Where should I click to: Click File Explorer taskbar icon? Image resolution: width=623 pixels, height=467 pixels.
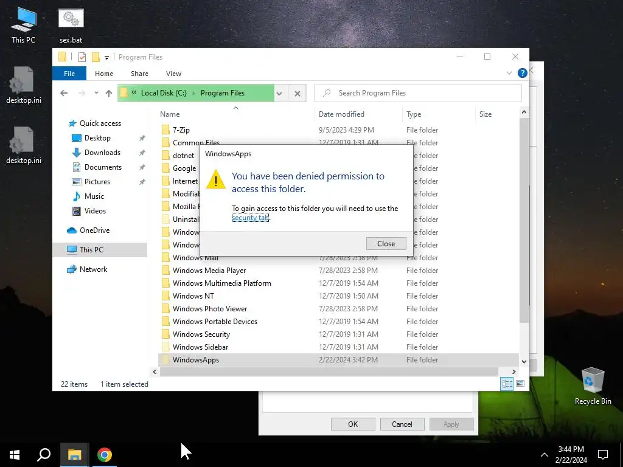(x=74, y=455)
